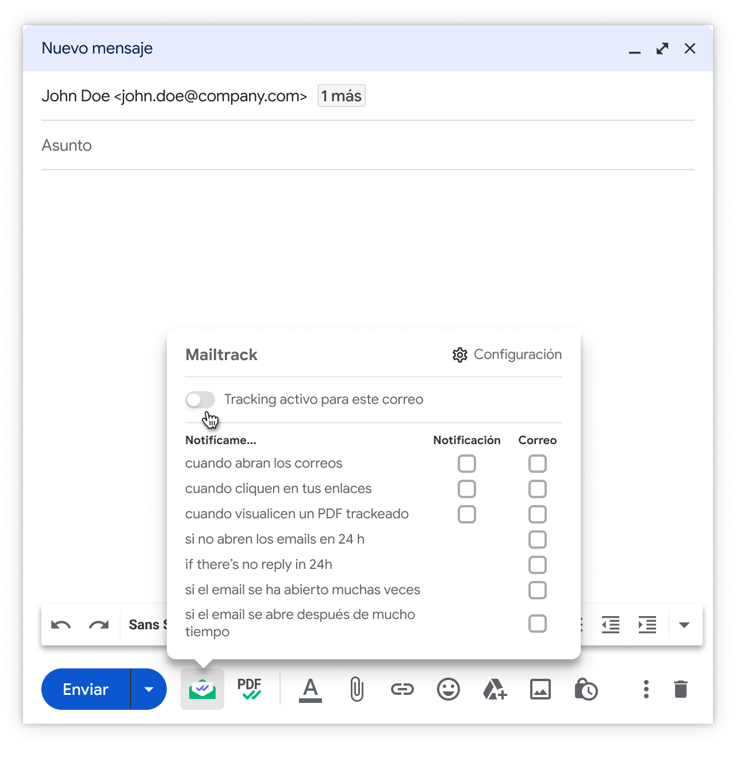Open send options arrow beside Enviar
This screenshot has height=757, width=736.
pyautogui.click(x=149, y=689)
